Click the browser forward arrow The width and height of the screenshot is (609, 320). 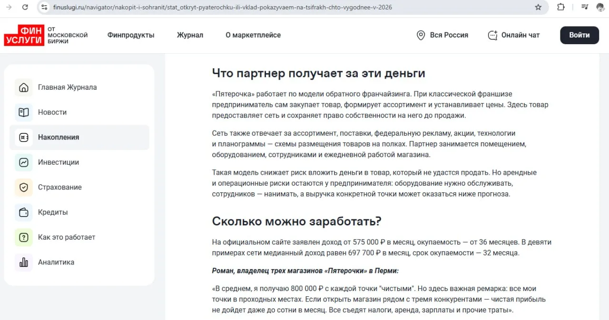click(9, 7)
